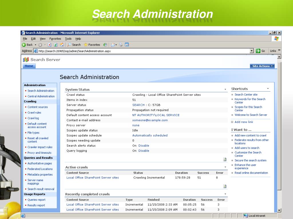Open Read online documentation link
The height and width of the screenshot is (219, 293).
[251, 173]
